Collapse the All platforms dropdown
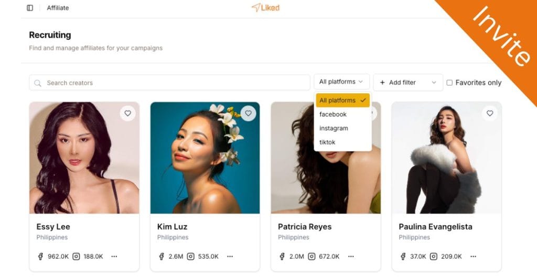Screen dimensions: 537x280 point(341,82)
